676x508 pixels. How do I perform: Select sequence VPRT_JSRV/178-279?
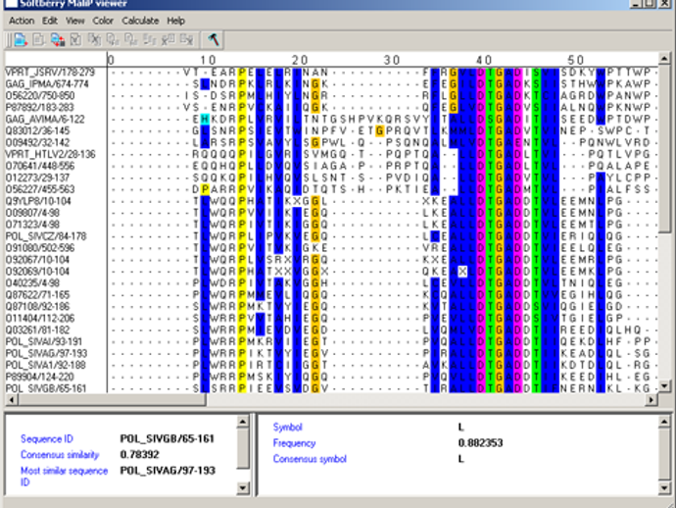tap(50, 72)
